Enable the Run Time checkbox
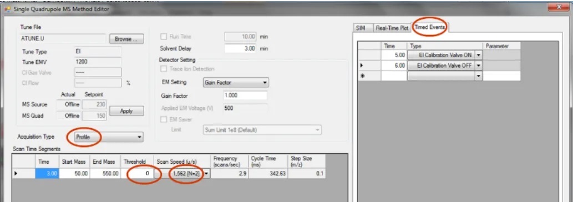Screen dimensions: 573x202 [x=164, y=37]
